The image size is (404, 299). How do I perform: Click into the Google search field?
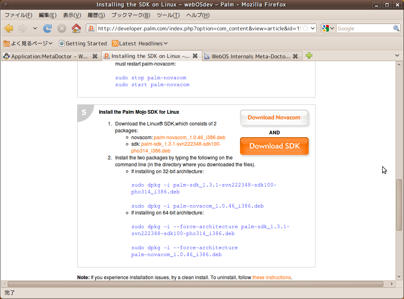pyautogui.click(x=364, y=28)
